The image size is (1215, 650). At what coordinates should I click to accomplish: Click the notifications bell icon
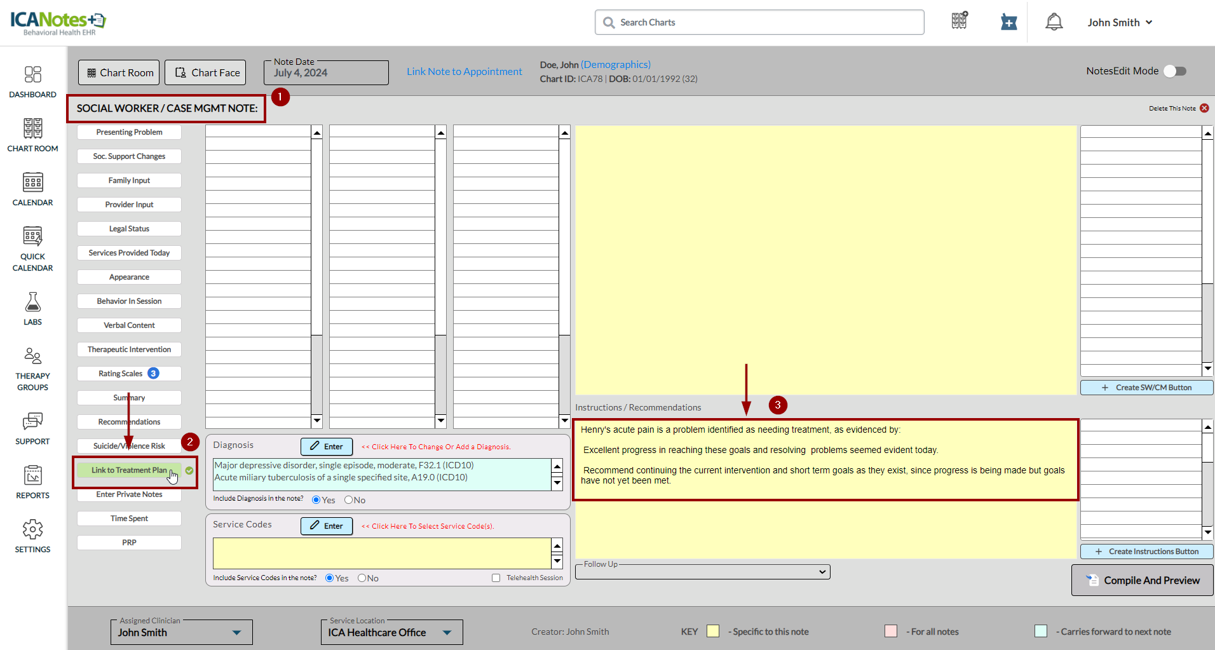[1054, 22]
